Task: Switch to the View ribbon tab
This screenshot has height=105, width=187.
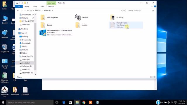Action: pyautogui.click(x=42, y=6)
